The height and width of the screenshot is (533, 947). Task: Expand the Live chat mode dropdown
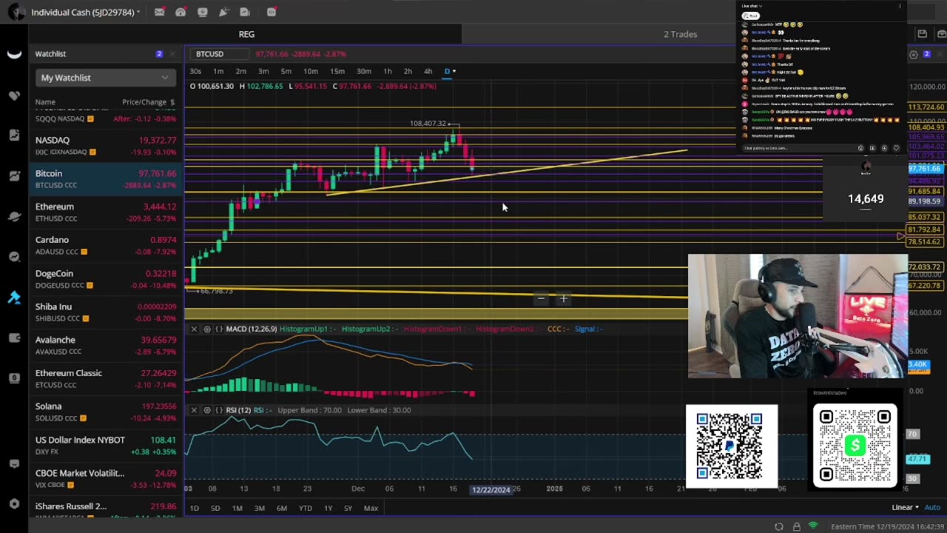[x=752, y=6]
